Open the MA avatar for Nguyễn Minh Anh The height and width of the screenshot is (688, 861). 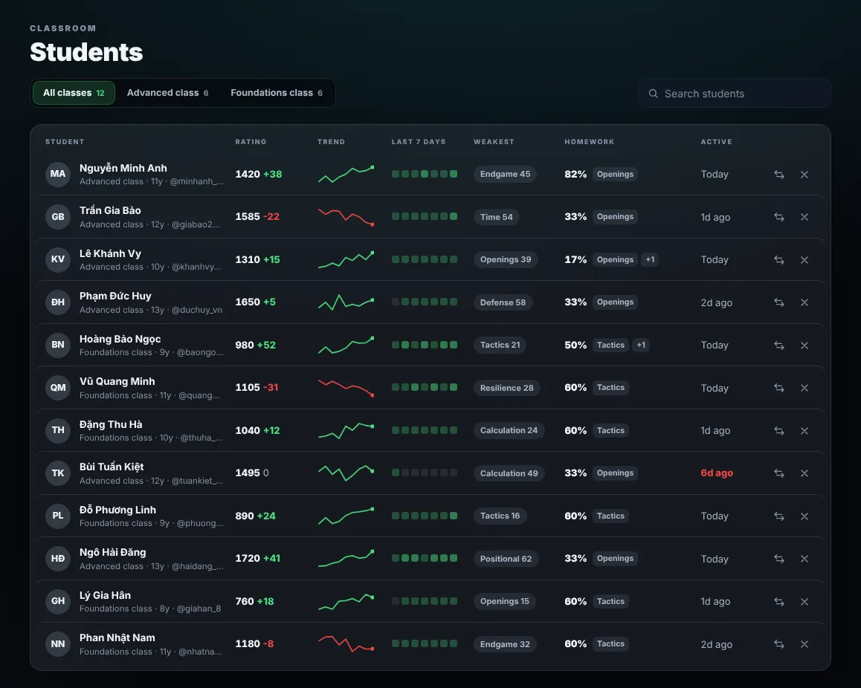[58, 174]
